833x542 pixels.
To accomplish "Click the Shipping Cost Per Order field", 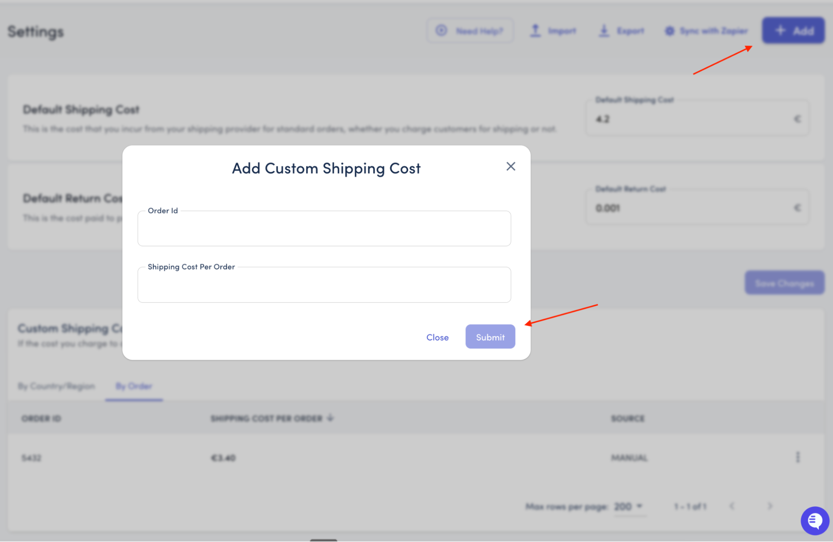I will 324,285.
